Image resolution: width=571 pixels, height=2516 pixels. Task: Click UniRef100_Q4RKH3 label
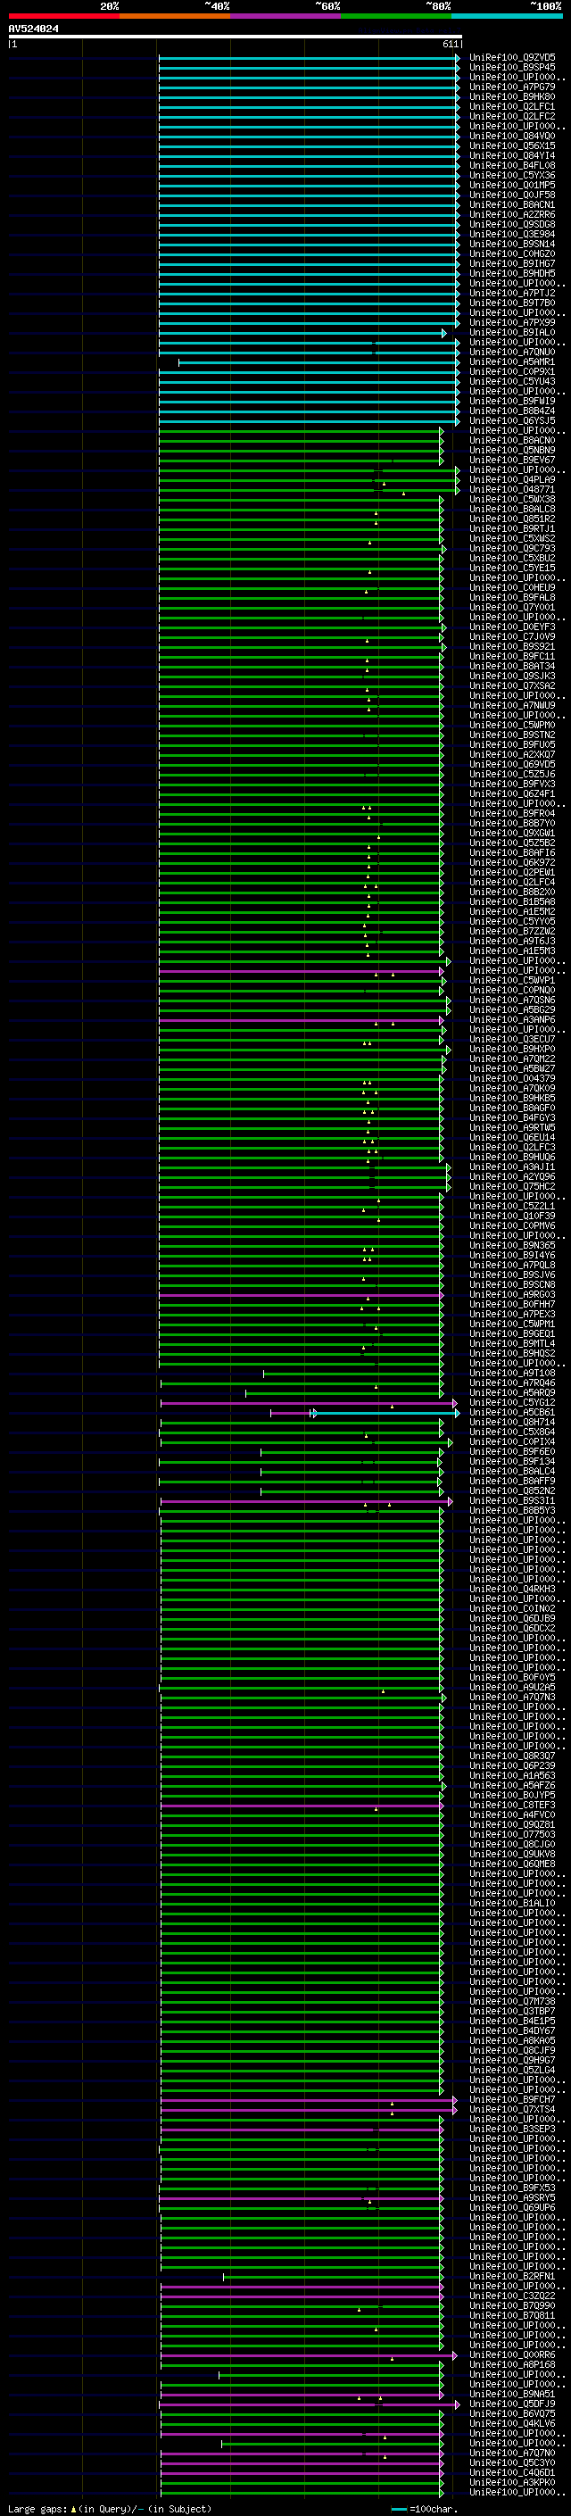512,1589
